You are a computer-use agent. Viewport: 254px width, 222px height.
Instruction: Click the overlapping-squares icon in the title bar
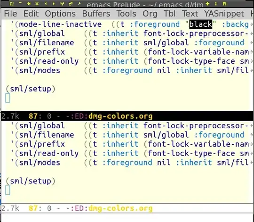71,4
